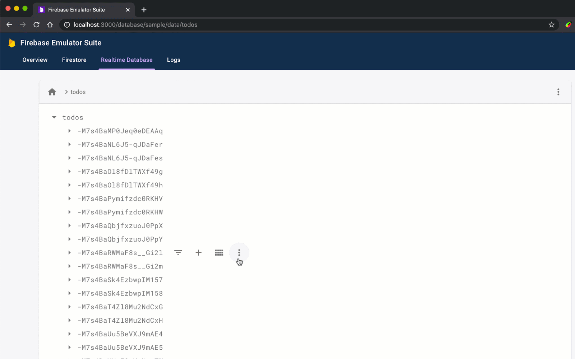Select key -M7s4BaPymifzdc0RKHV
This screenshot has width=575, height=359.
click(120, 199)
